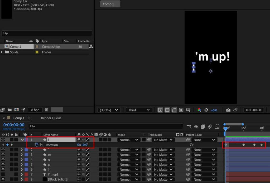Open the Track Matte dropdown for layer p

(163, 165)
